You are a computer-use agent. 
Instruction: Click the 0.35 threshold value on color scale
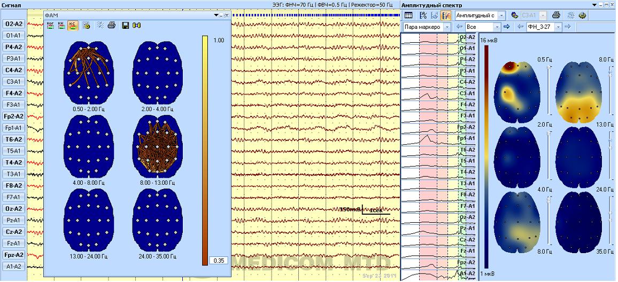(x=218, y=261)
